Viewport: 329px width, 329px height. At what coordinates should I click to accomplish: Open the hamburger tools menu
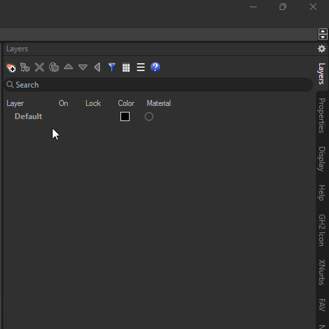tap(141, 67)
